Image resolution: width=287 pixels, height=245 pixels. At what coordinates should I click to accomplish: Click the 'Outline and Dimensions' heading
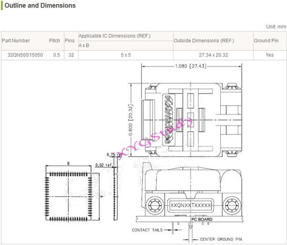[40, 5]
